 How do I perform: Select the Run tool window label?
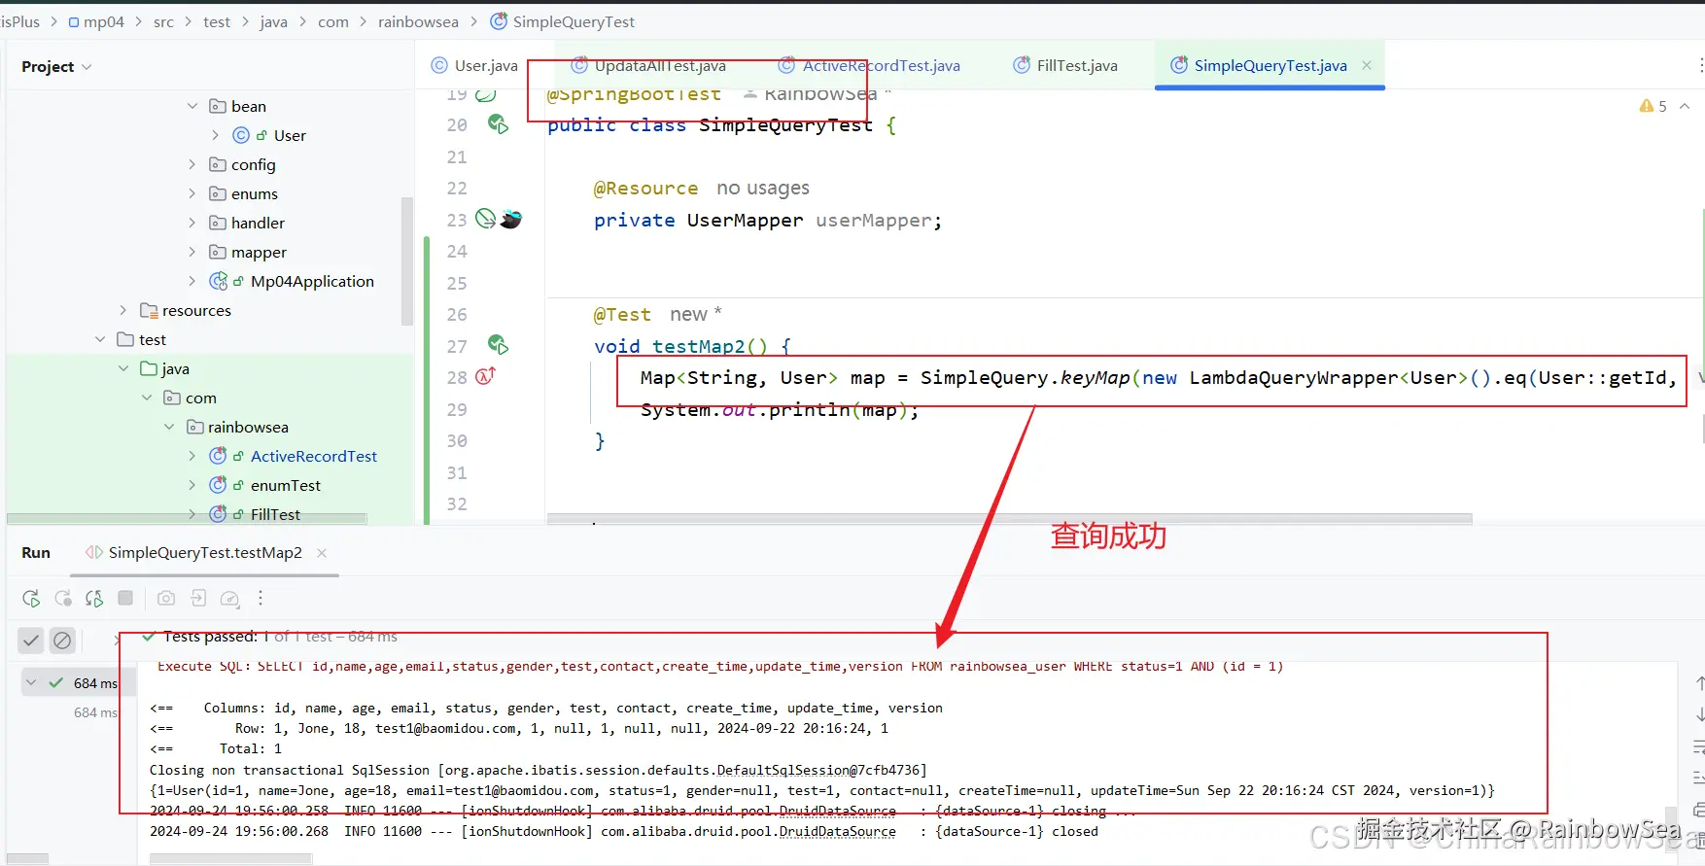(x=36, y=552)
